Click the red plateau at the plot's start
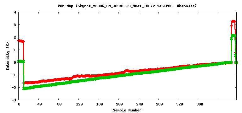The width and height of the screenshot is (242, 113). pyautogui.click(x=21, y=41)
